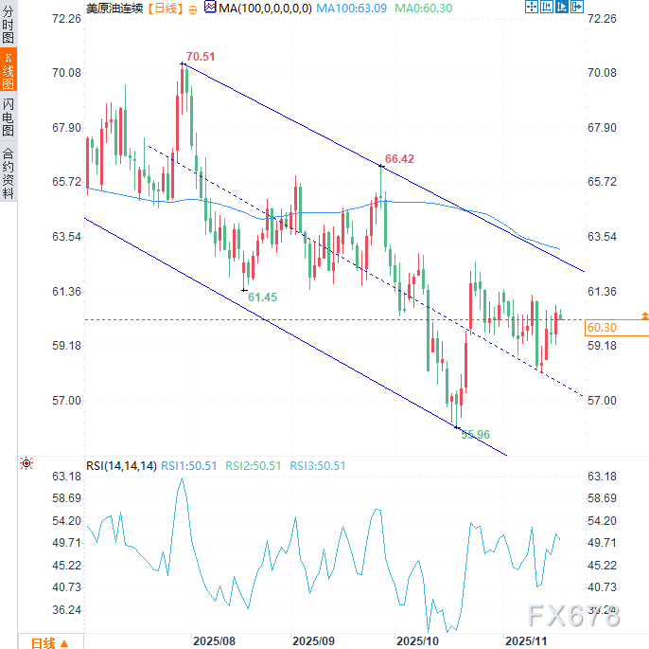Click the first chart layout icon at top right
The width and height of the screenshot is (649, 649).
(x=531, y=8)
